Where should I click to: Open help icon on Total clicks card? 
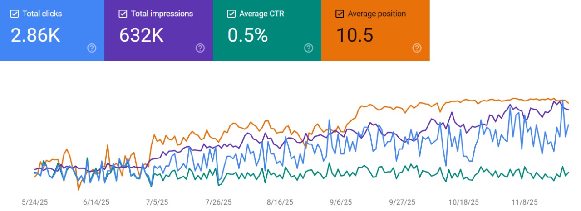coord(92,48)
